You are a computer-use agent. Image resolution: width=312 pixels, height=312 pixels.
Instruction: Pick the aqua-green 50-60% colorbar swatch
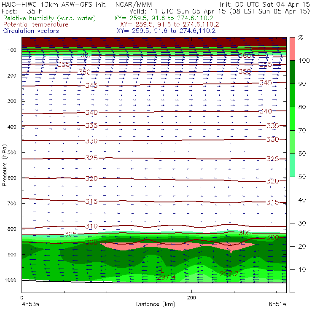tap(292, 165)
